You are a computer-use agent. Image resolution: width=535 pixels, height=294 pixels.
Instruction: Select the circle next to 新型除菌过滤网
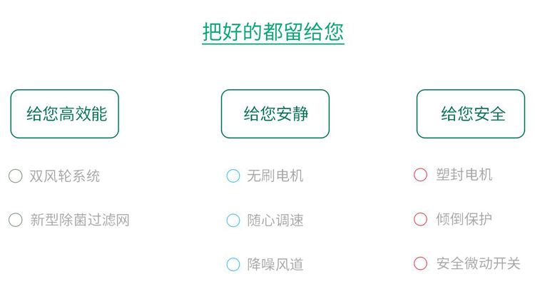(16, 220)
